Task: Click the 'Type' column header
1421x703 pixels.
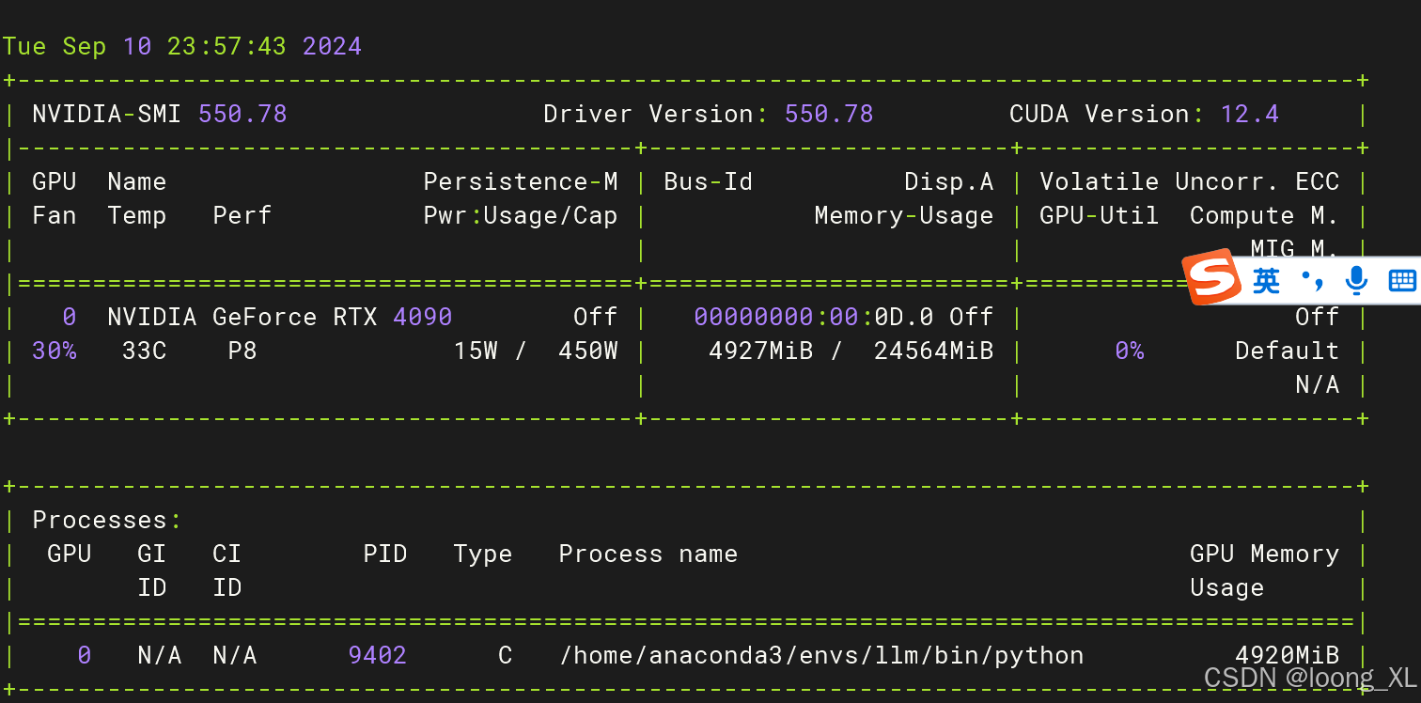Action: coord(483,555)
